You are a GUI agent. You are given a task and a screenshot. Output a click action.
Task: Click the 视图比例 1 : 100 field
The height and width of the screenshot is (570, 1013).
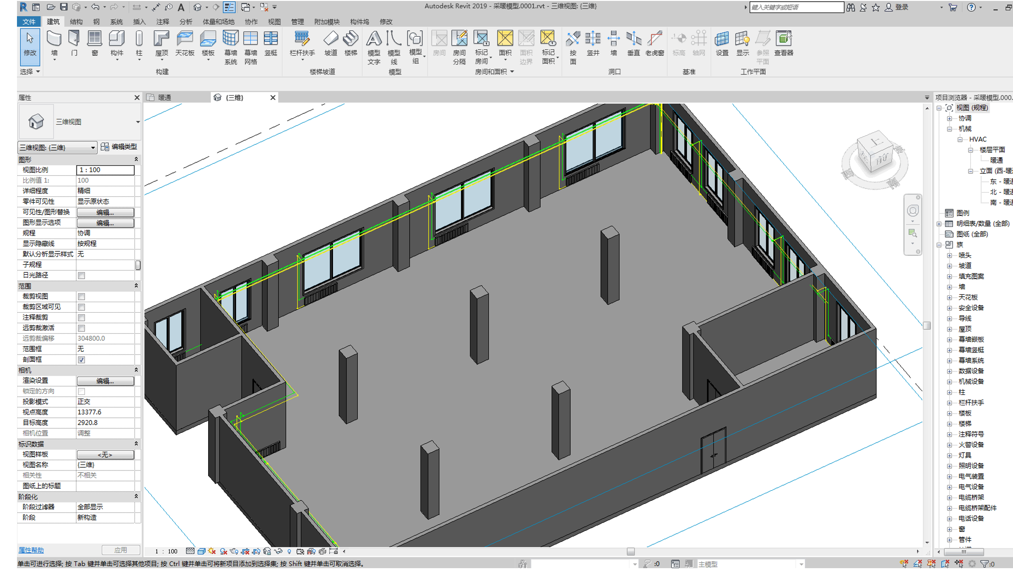105,170
